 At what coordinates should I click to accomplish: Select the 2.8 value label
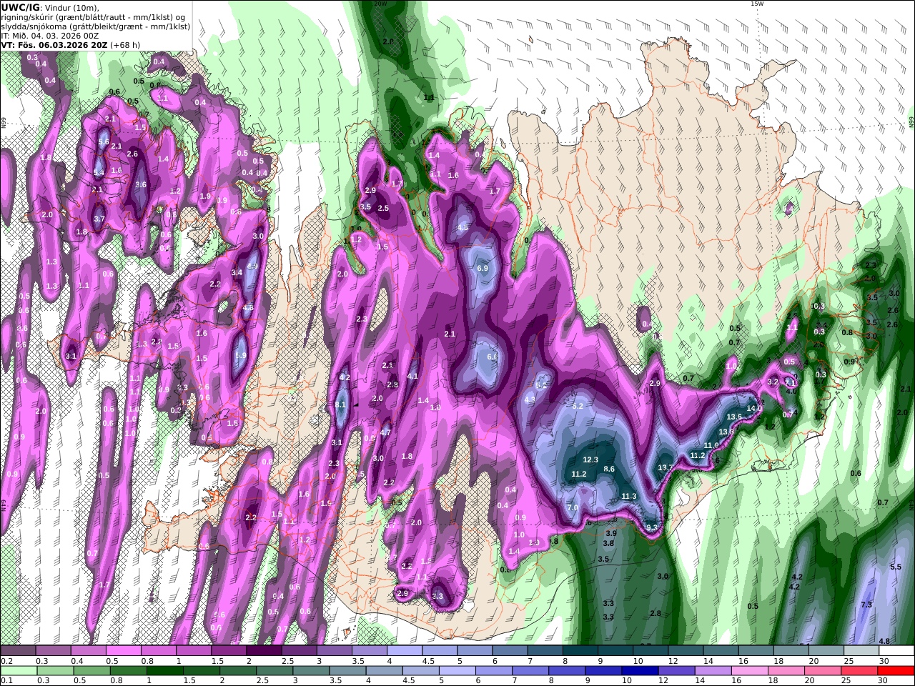click(x=656, y=613)
